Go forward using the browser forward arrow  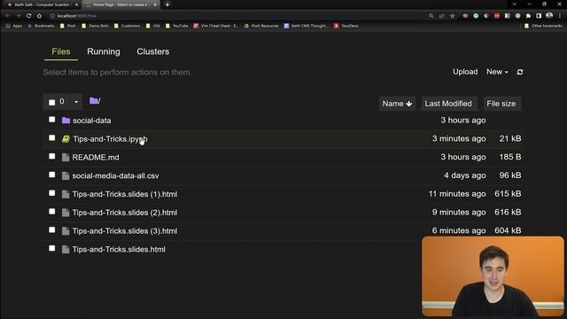coord(18,16)
